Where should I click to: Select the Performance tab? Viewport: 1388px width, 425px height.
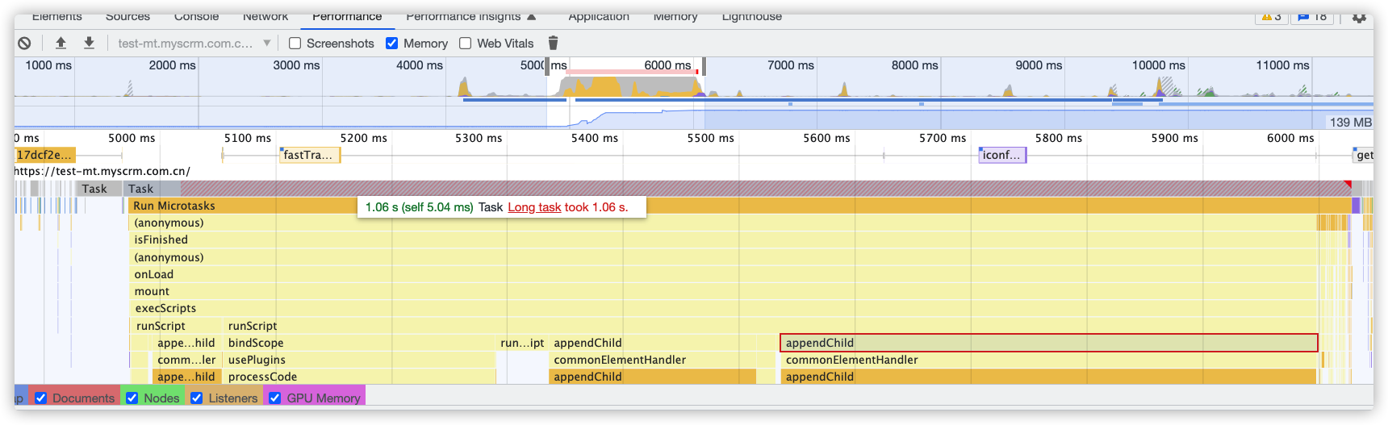(347, 18)
